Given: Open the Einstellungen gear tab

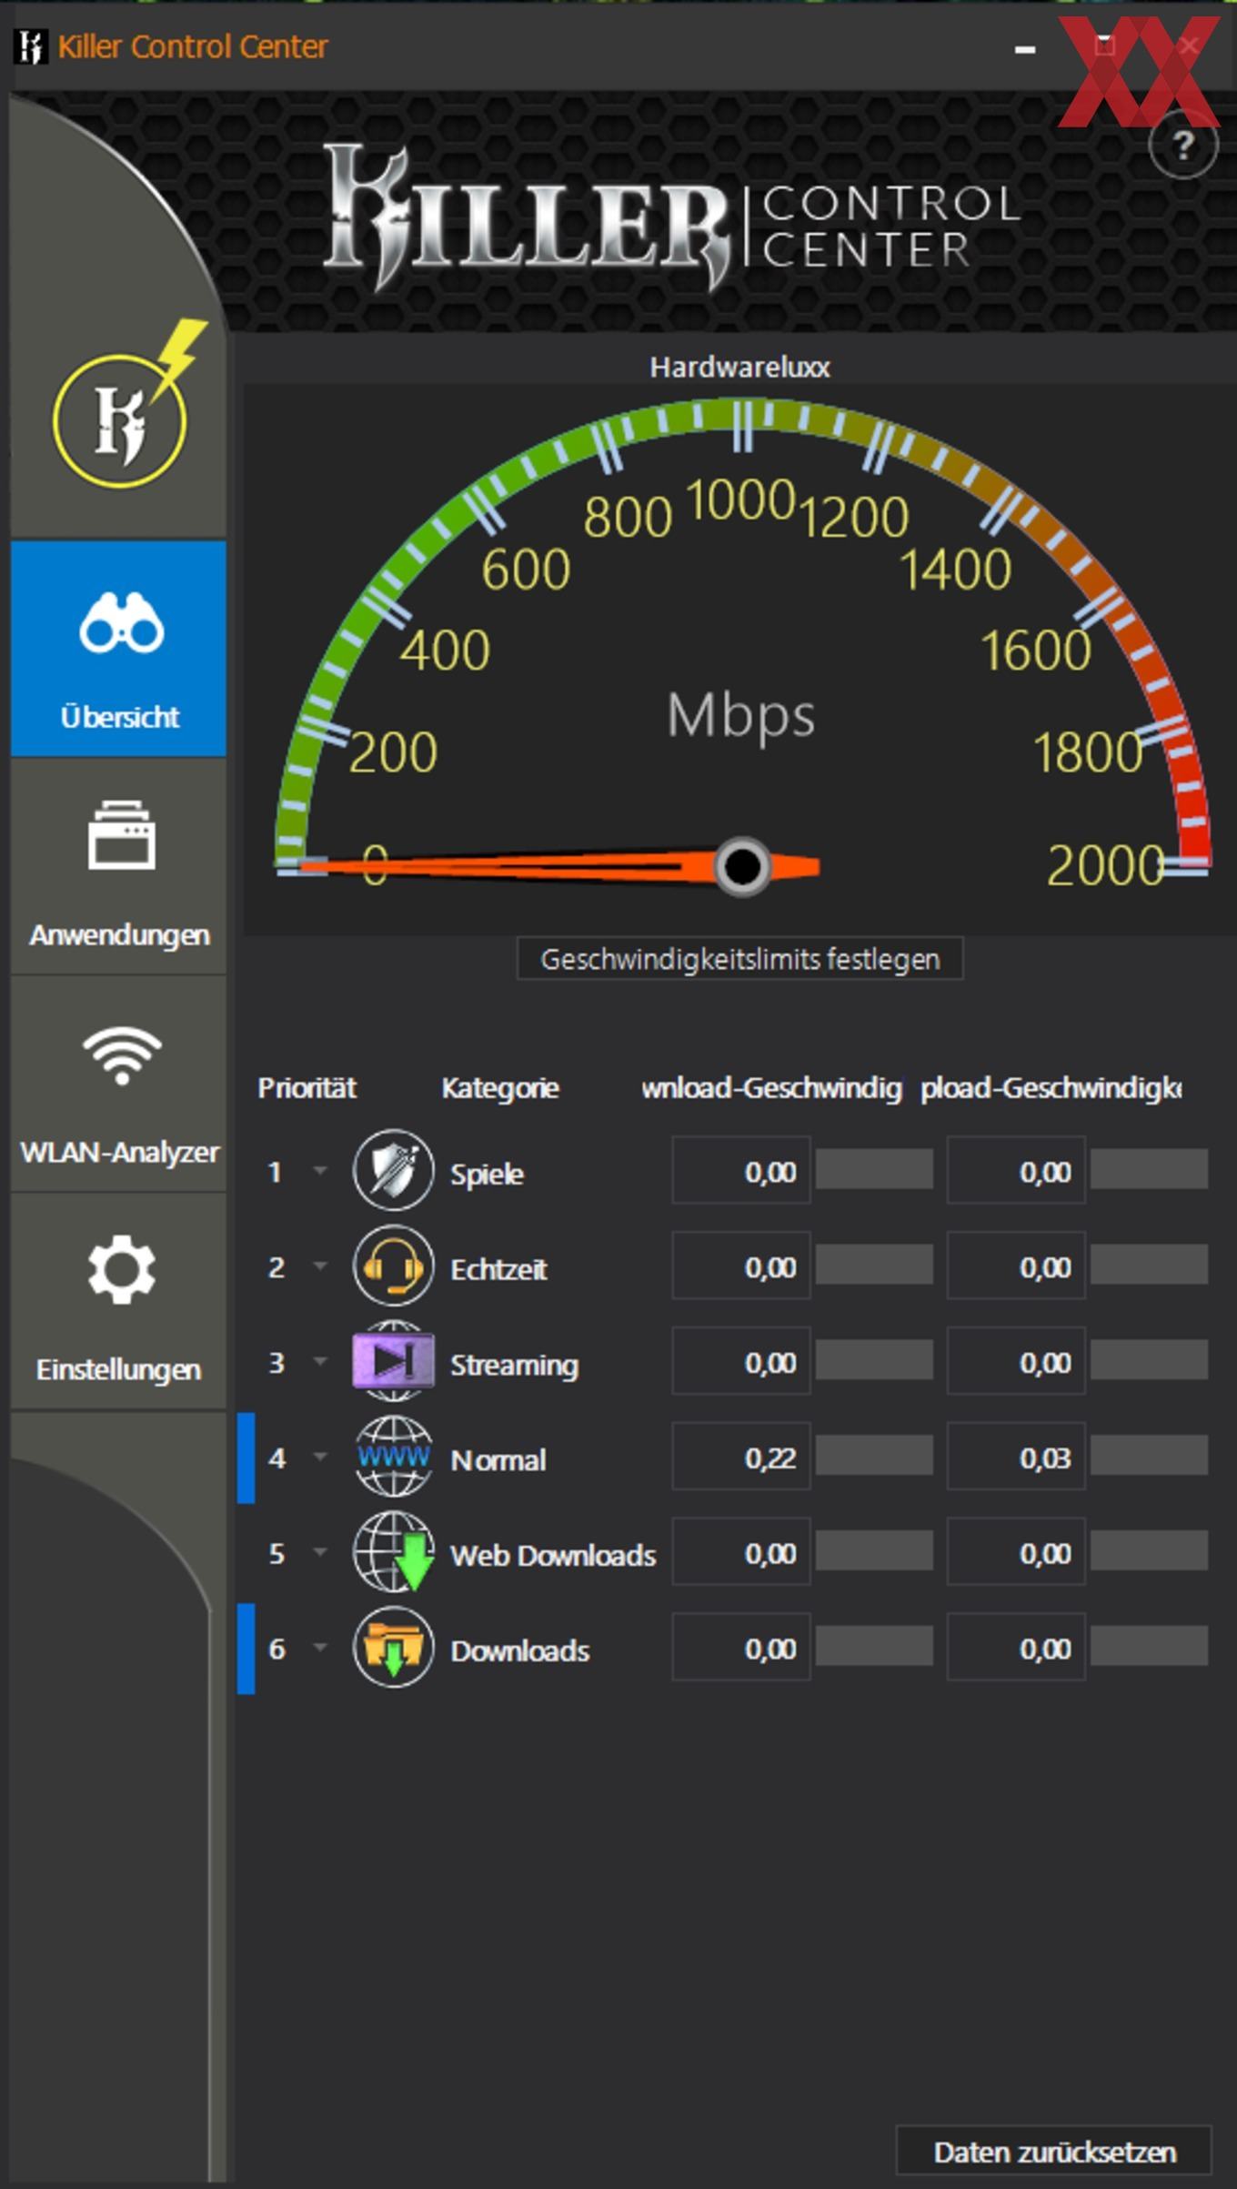Looking at the screenshot, I should point(119,1302).
